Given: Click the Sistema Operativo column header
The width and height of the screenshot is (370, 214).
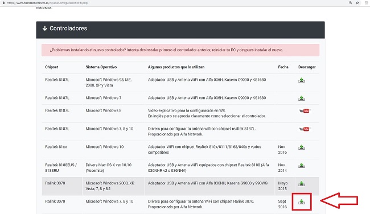Looking at the screenshot, I should [x=101, y=67].
